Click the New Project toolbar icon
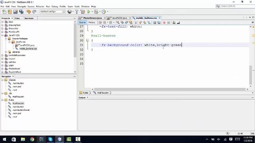Viewport: 255px width, 143px height. click(10, 12)
